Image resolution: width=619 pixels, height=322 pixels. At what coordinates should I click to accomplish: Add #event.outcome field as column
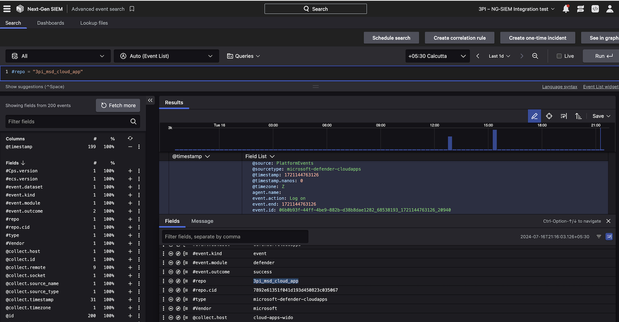coord(130,211)
